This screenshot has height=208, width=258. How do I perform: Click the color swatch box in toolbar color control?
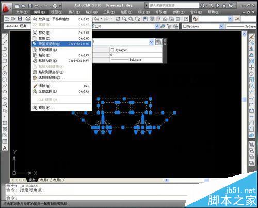tap(185, 26)
